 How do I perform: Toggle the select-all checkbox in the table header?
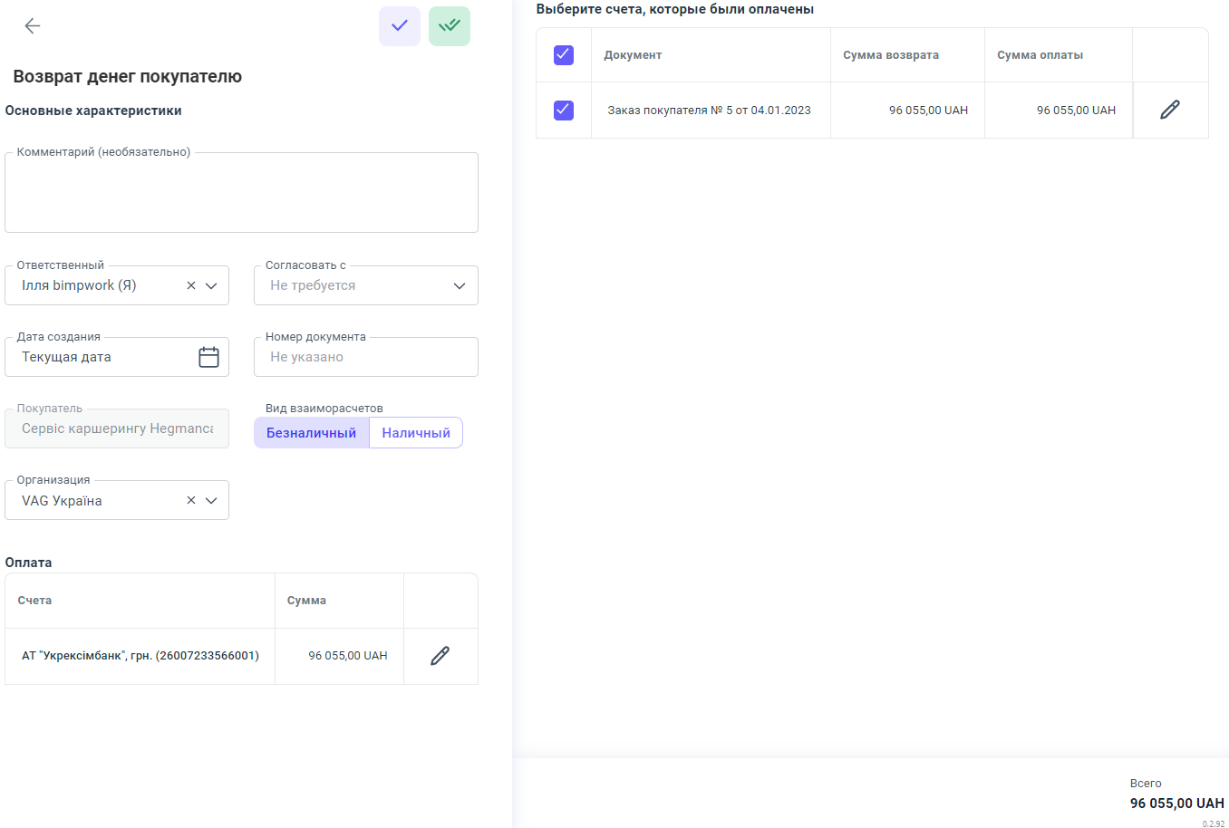point(564,55)
